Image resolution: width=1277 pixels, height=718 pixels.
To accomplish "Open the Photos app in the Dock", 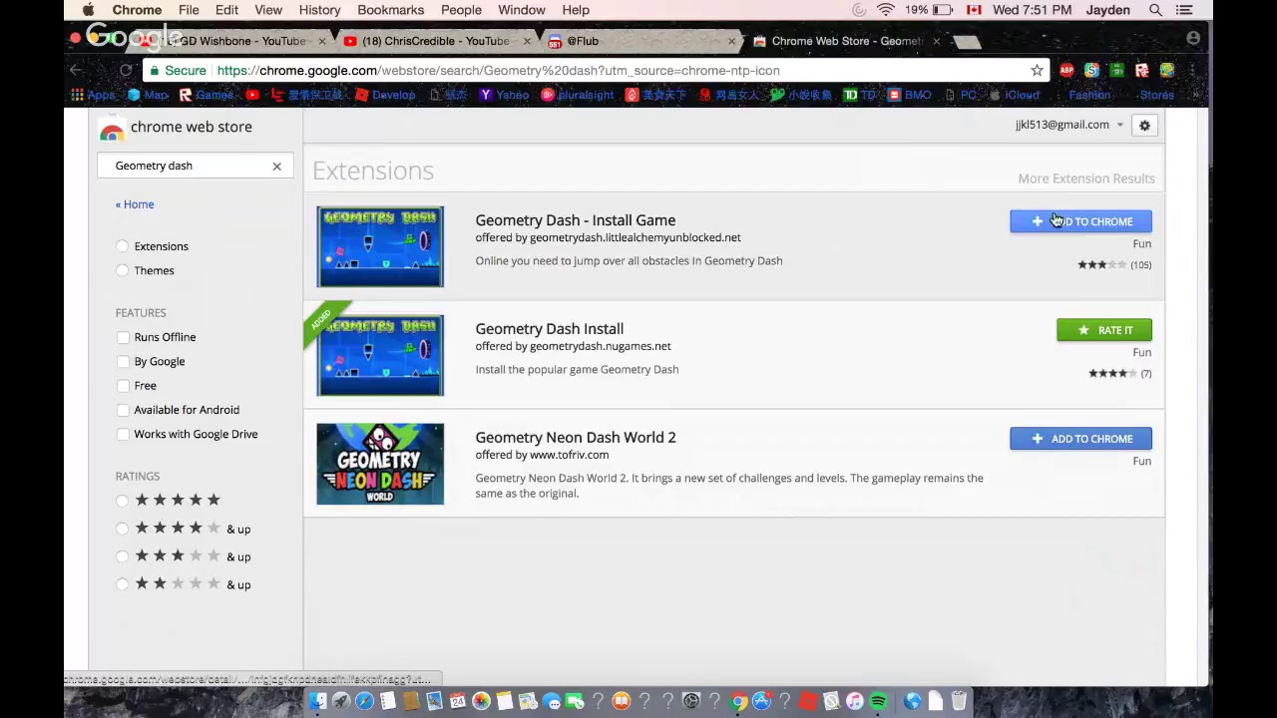I will 481,702.
